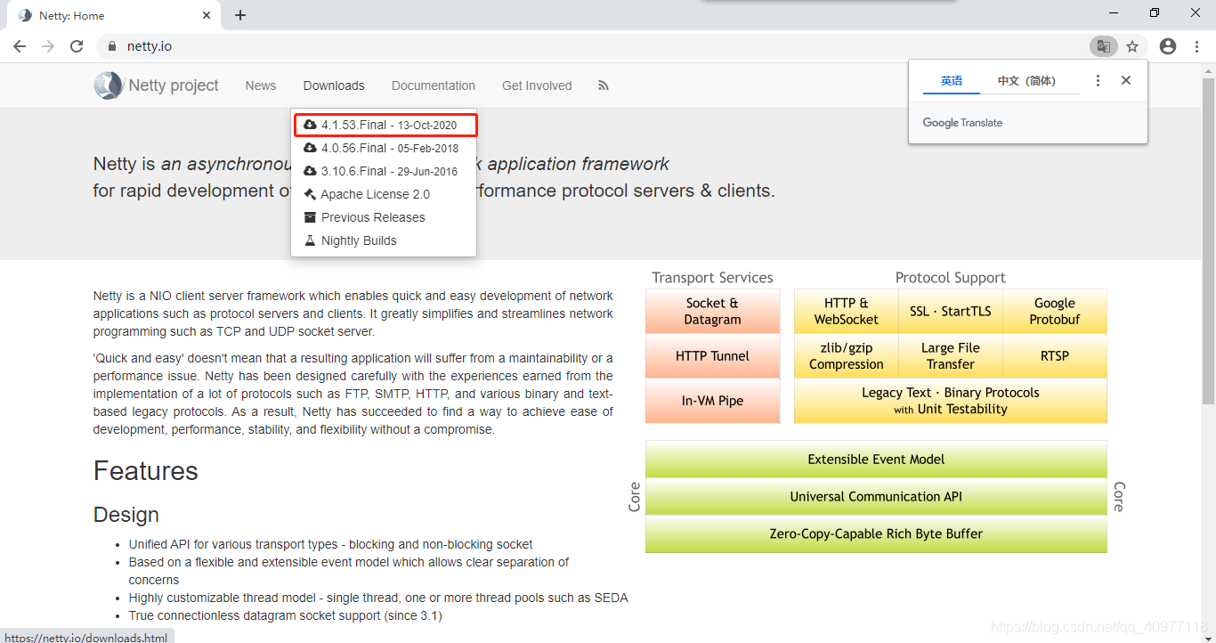Open a new browser tab

click(240, 15)
